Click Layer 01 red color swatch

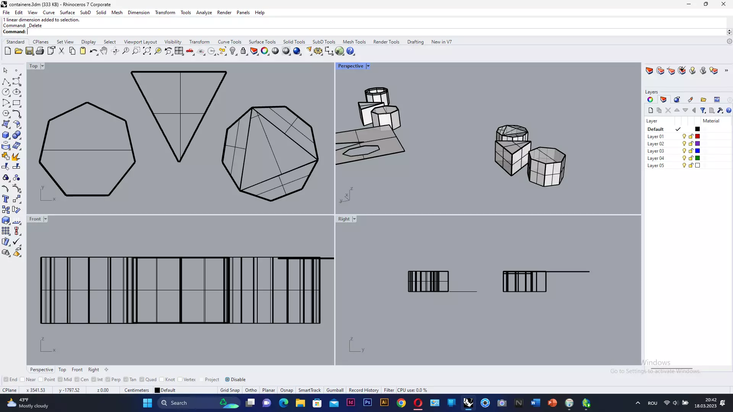pos(697,137)
